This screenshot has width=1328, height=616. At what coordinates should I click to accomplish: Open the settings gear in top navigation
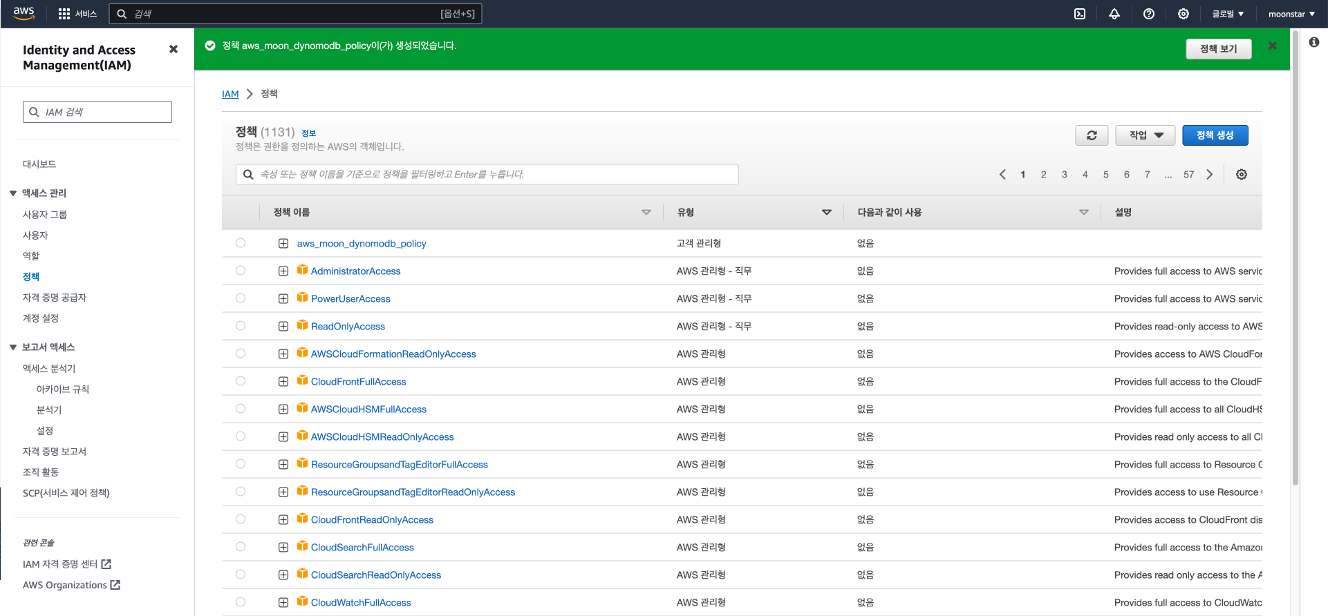(x=1184, y=14)
